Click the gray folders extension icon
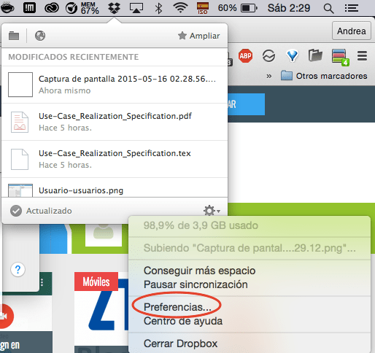The height and width of the screenshot is (353, 375). [315, 55]
